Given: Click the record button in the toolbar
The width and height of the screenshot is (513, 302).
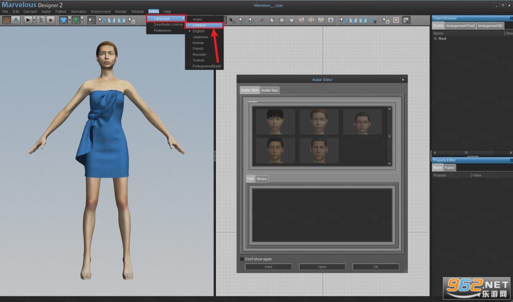Looking at the screenshot, I should pos(51,20).
